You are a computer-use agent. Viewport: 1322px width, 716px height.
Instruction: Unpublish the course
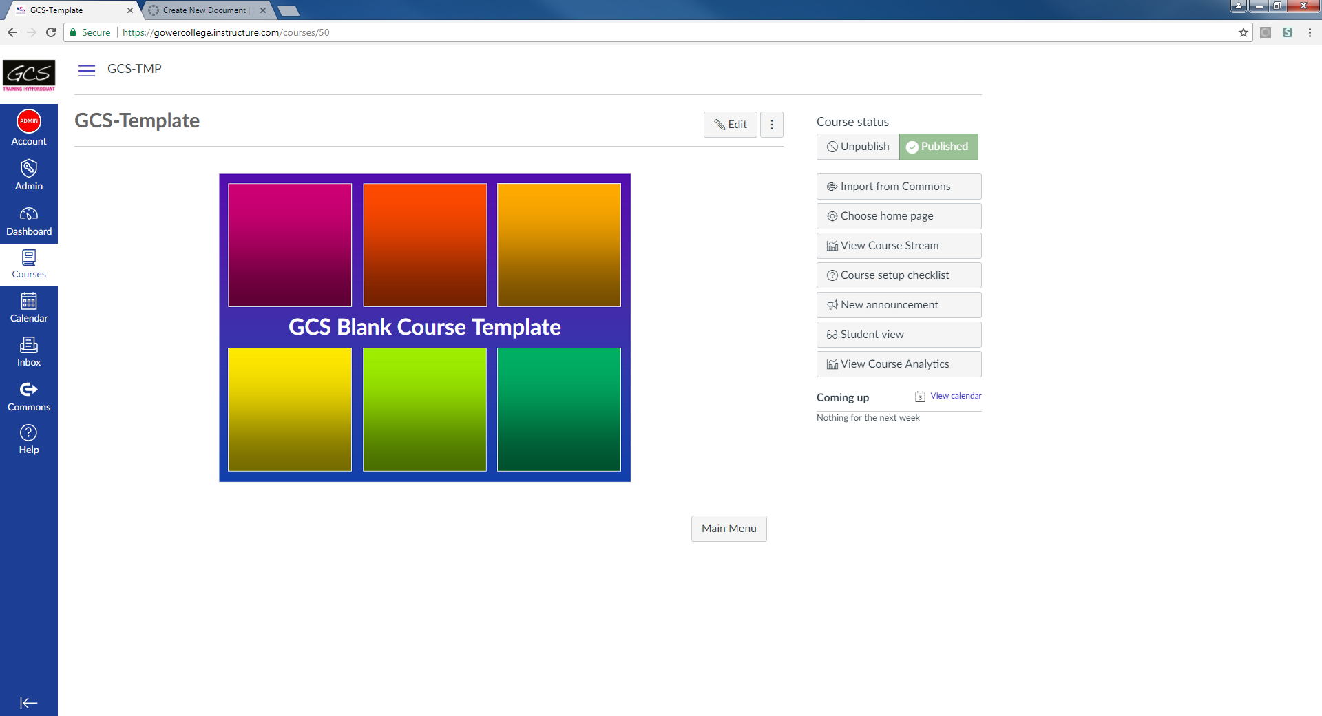coord(858,147)
